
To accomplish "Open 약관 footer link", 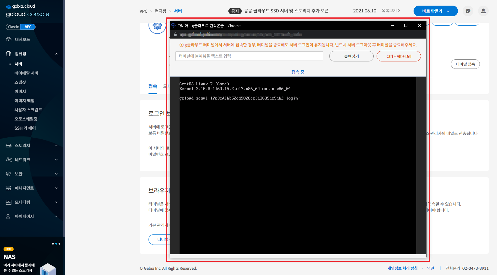I will point(431,268).
